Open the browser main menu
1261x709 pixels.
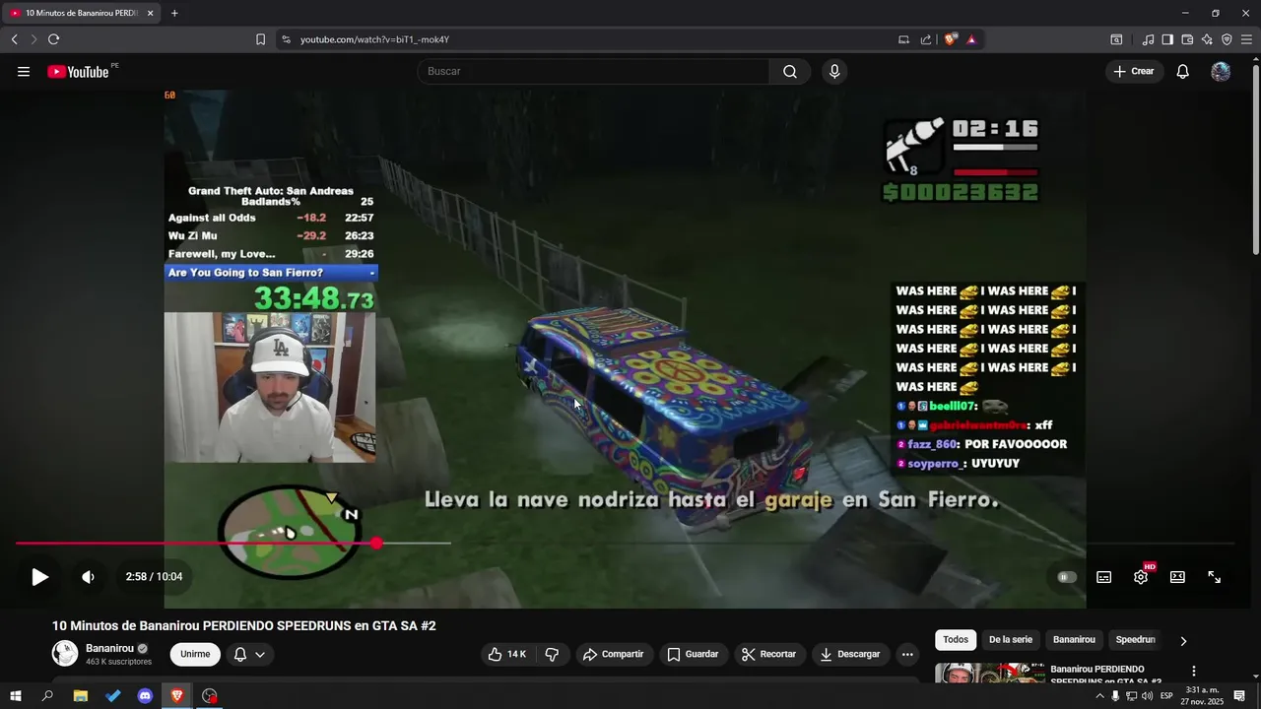click(1246, 39)
